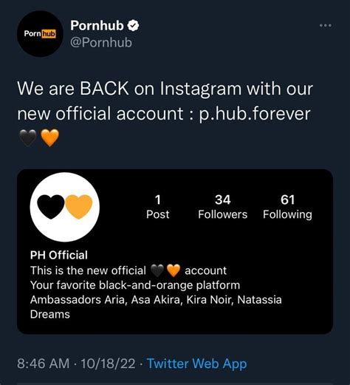Click the blue verified checkmark badge
Screen dimensions: 350x385
(x=133, y=26)
